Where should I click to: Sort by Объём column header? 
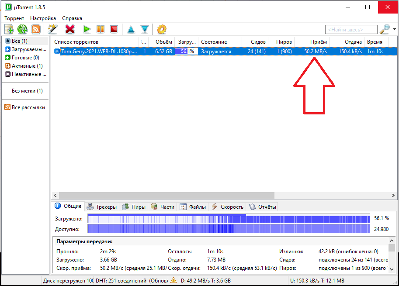[162, 42]
